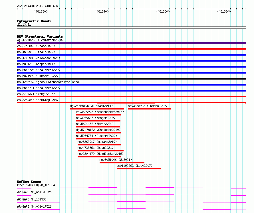254x213 pixels.
Task: Select ARHGAP8|NM_181335 gene label
Action: 32,199
